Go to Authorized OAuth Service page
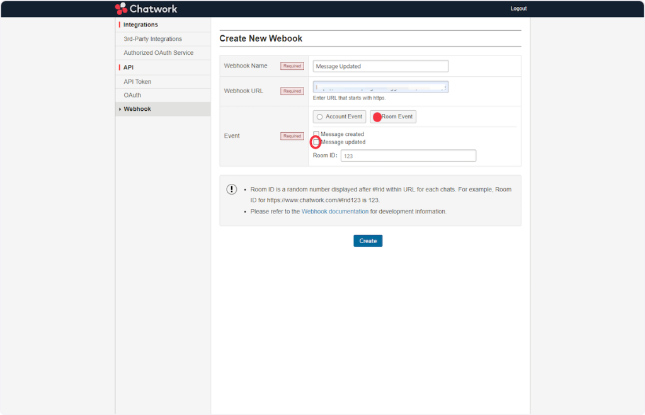 [158, 53]
